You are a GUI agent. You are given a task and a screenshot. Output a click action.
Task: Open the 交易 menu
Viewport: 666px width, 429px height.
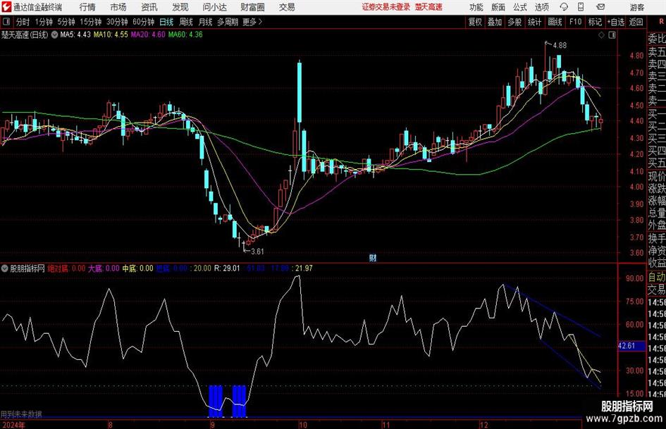[x=287, y=7]
